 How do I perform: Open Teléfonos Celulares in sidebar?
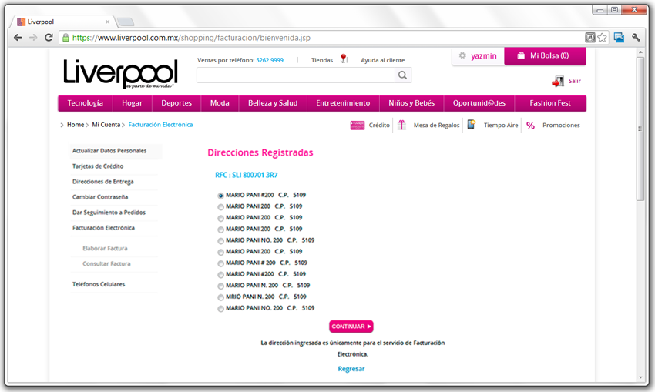[x=99, y=284]
